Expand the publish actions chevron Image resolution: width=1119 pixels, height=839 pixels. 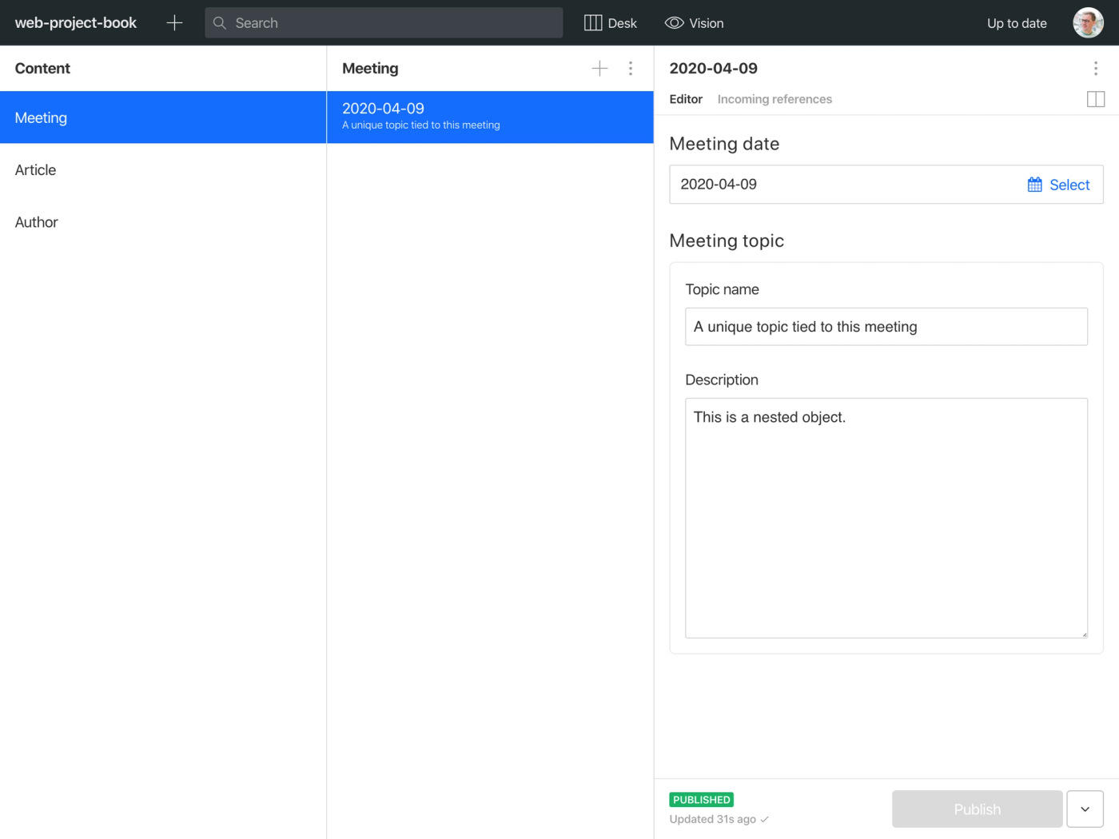point(1085,809)
